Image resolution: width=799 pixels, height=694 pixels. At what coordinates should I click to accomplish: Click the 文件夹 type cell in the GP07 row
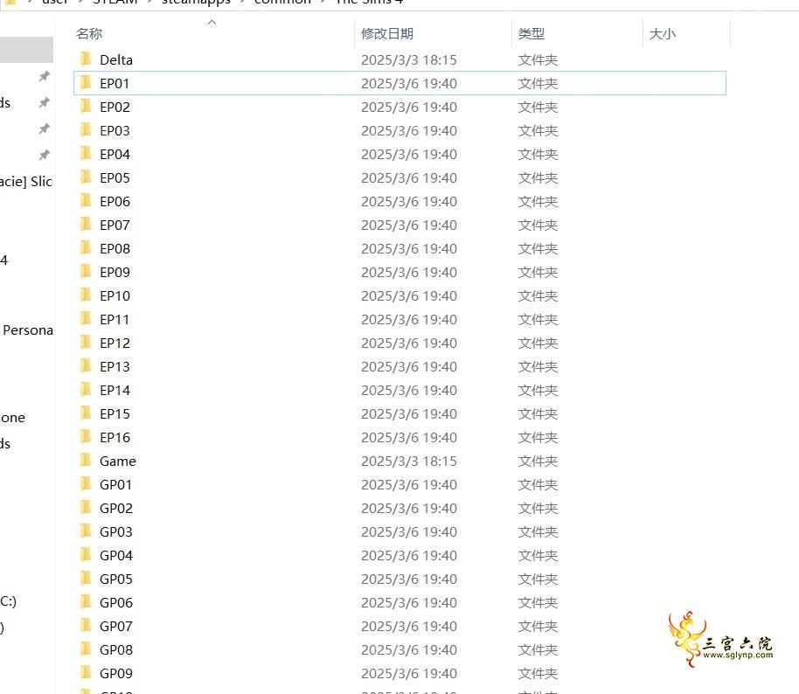(538, 626)
